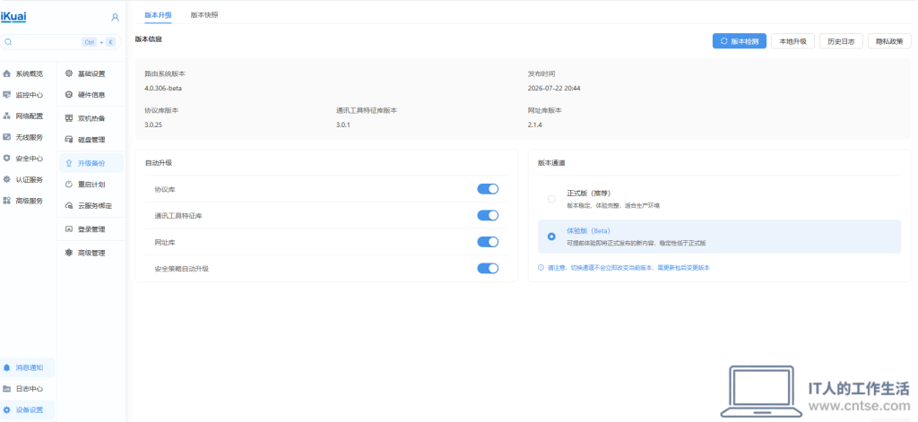
Task: Select 正式版 (推荐) radio button
Action: tap(551, 199)
